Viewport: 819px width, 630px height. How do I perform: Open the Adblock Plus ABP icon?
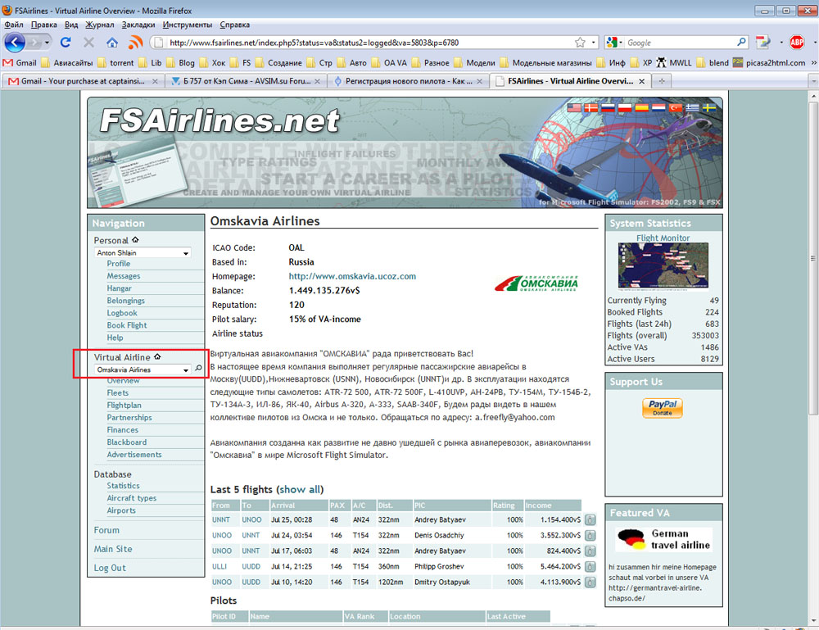pos(797,43)
